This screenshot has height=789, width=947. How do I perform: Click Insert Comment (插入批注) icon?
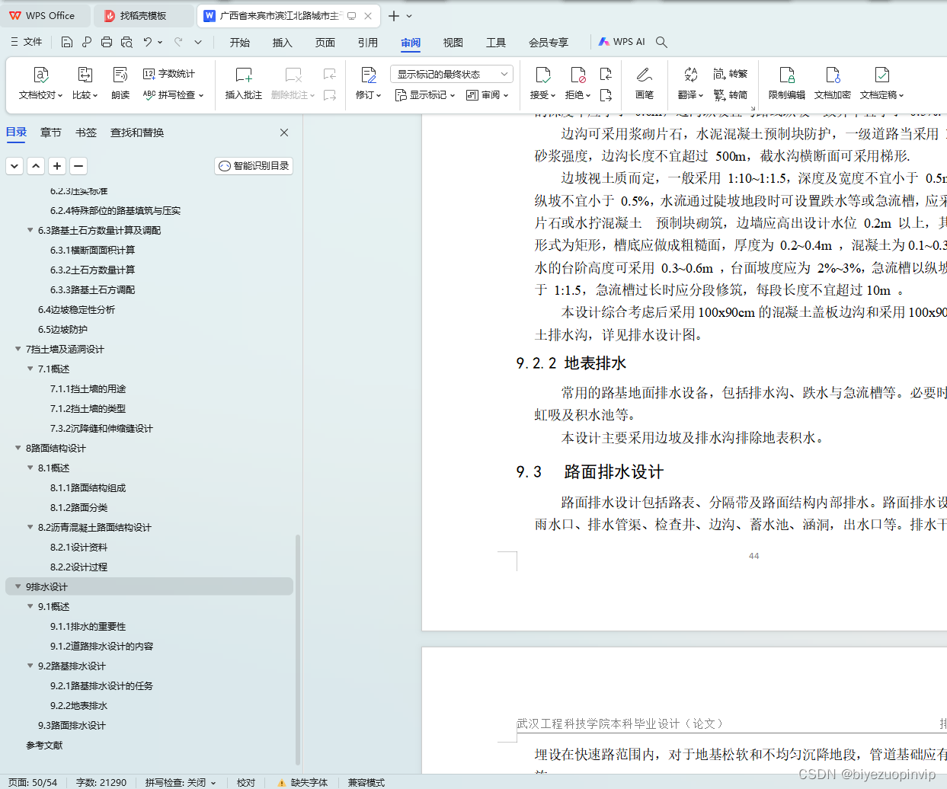click(x=244, y=75)
